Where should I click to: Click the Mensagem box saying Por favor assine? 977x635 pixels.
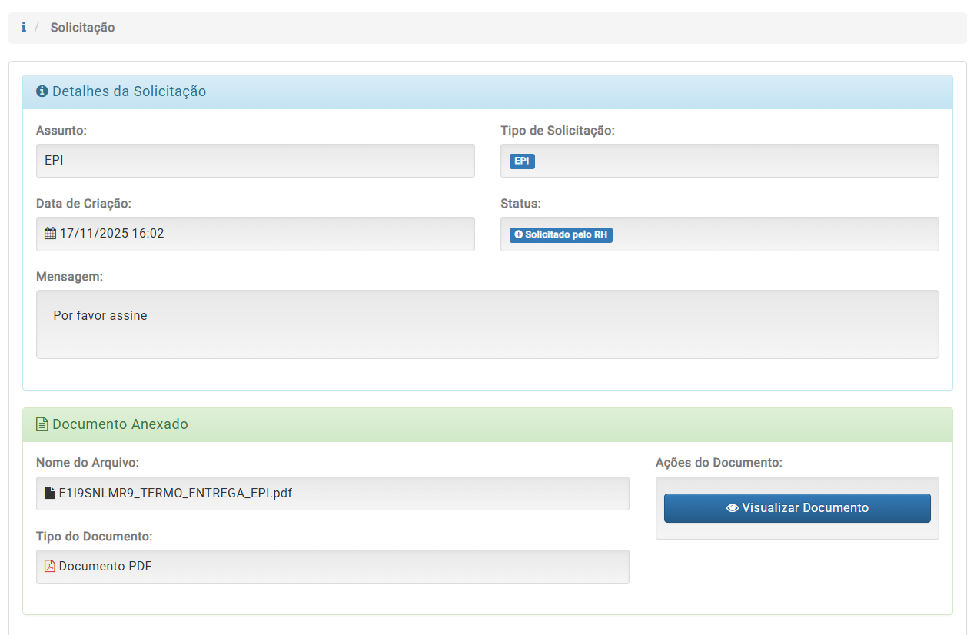point(487,324)
